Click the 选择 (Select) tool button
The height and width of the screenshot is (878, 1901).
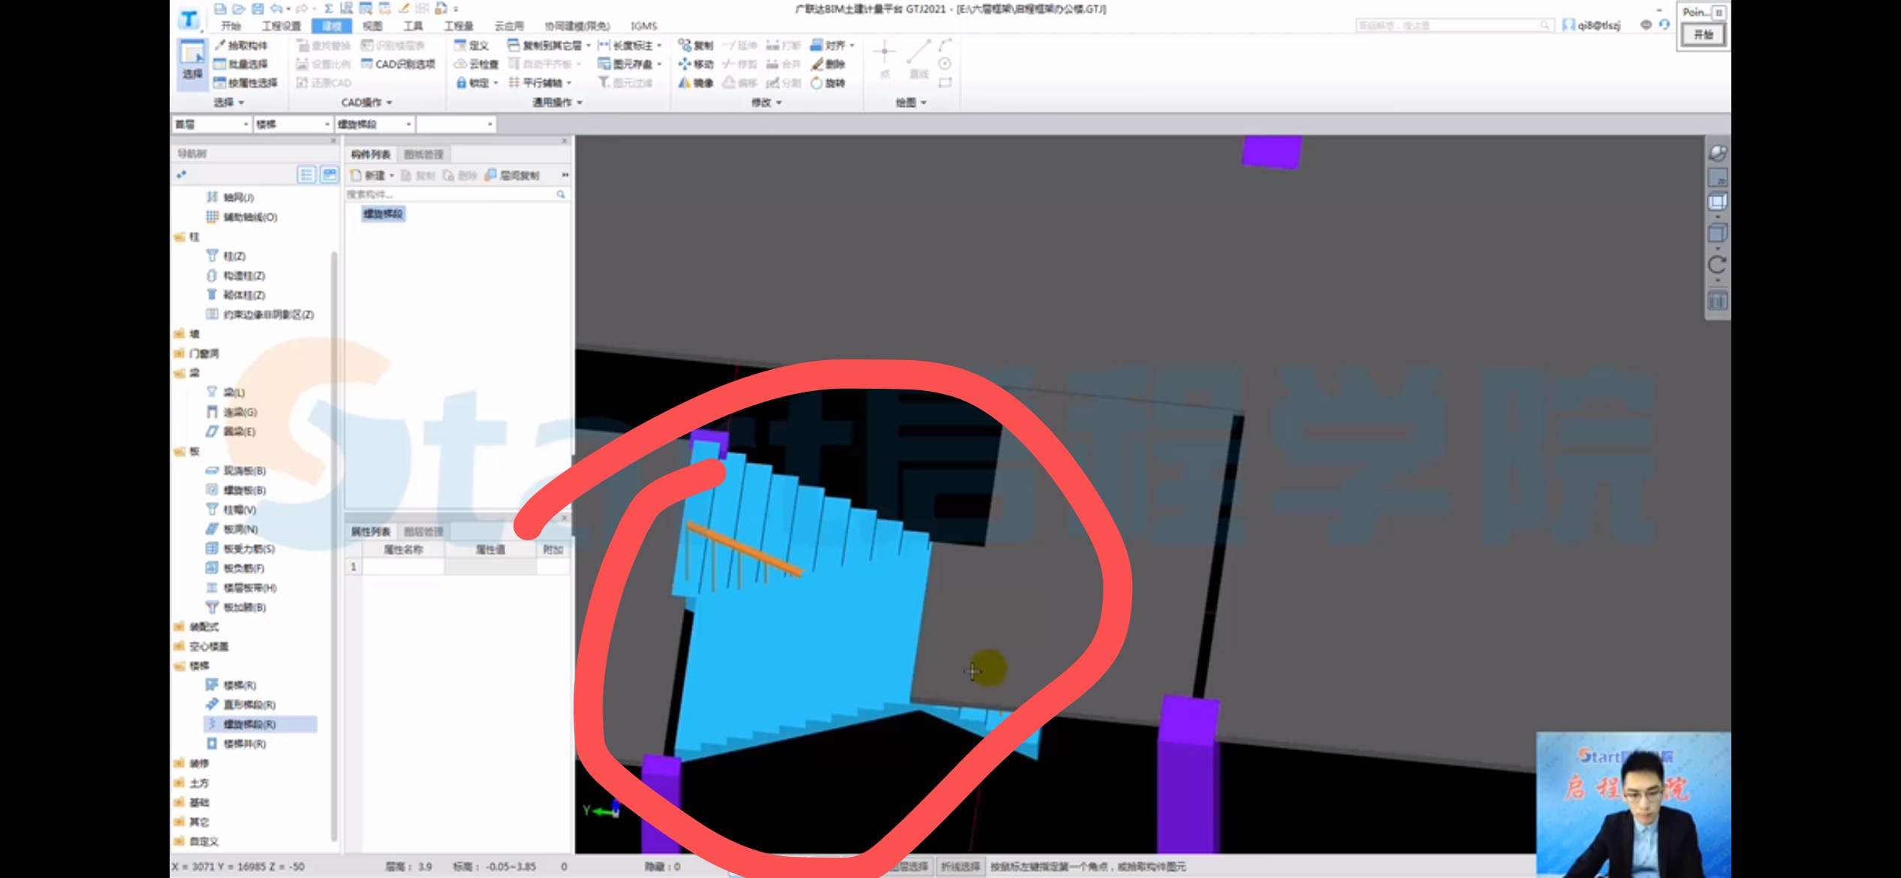point(192,63)
